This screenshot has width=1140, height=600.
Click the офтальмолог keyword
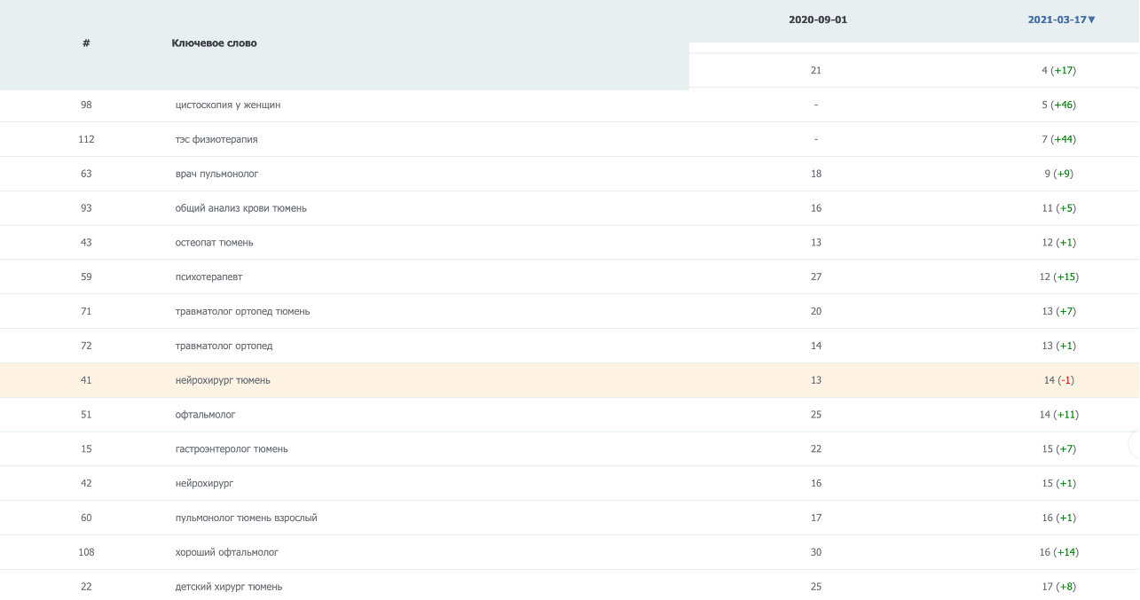coord(205,415)
